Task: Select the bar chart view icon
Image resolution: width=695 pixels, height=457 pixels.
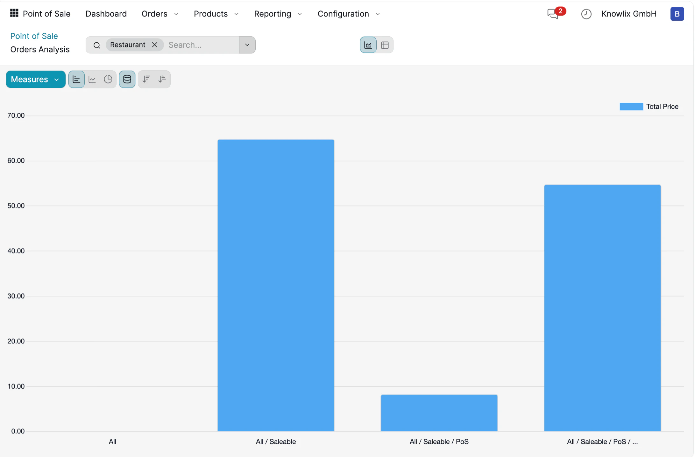Action: [76, 79]
